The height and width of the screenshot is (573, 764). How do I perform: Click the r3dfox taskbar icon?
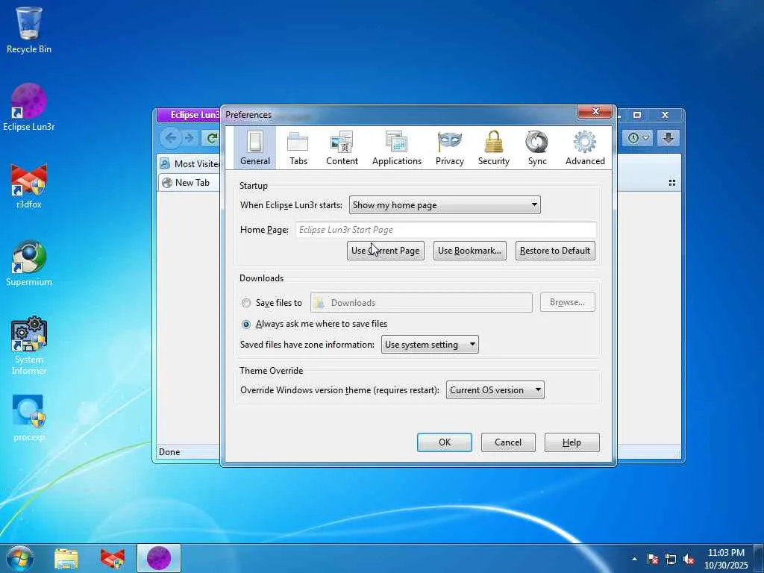tap(112, 558)
